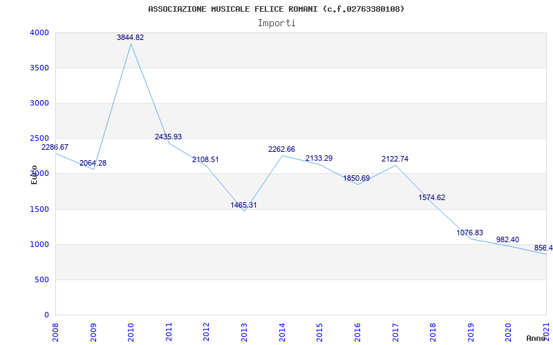Click the 2286.67 data label for 2008
The image size is (553, 345).
coord(55,148)
